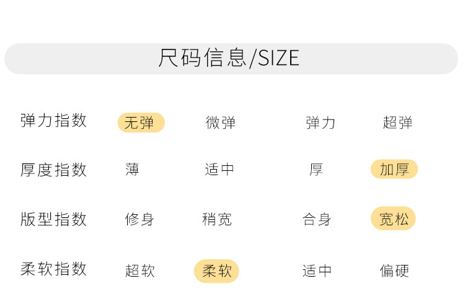Select the 偏硬 softness option
The height and width of the screenshot is (294, 465).
tap(394, 270)
